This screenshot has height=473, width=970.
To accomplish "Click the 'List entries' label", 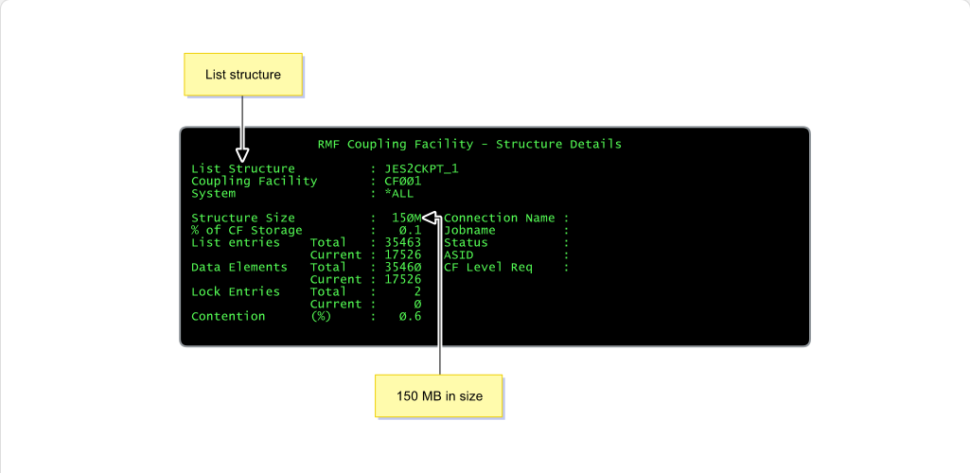I will [x=236, y=242].
